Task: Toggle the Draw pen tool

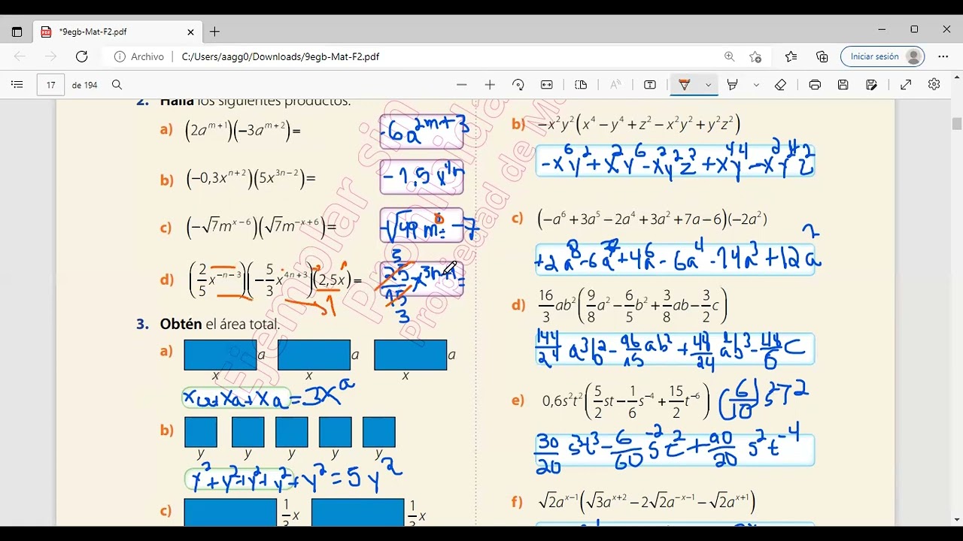Action: pyautogui.click(x=685, y=85)
